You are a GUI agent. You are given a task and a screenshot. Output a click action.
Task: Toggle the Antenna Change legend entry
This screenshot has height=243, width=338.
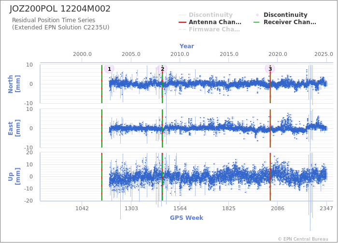[x=210, y=22]
